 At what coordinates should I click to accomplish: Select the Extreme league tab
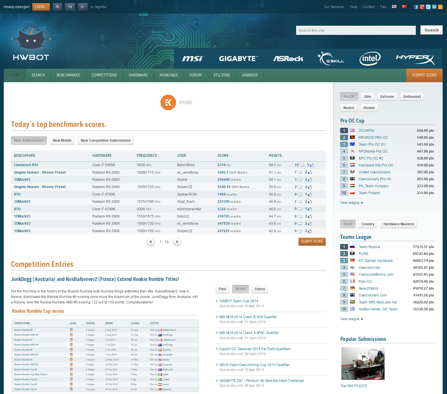pos(387,97)
